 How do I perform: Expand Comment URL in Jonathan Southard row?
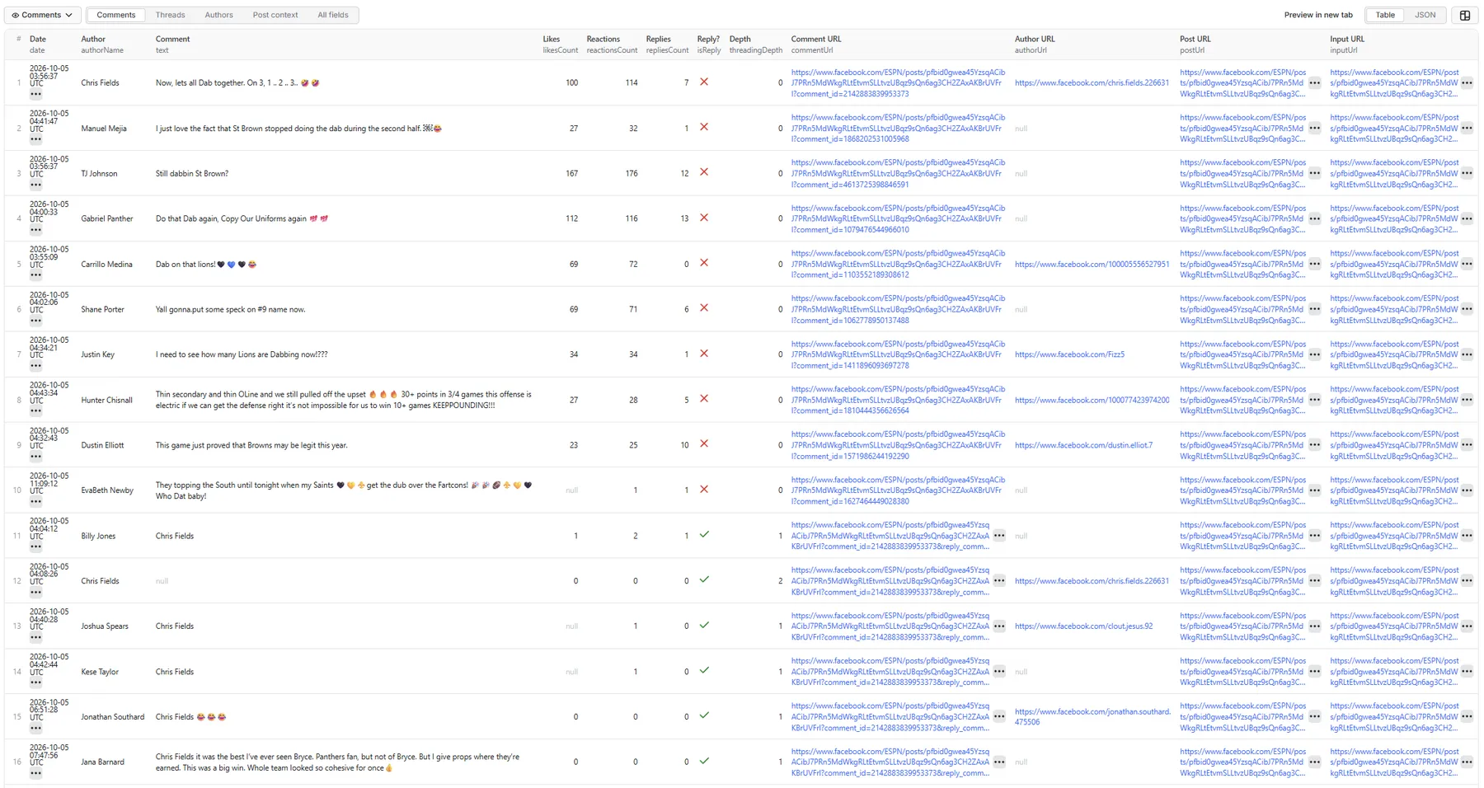coord(998,716)
